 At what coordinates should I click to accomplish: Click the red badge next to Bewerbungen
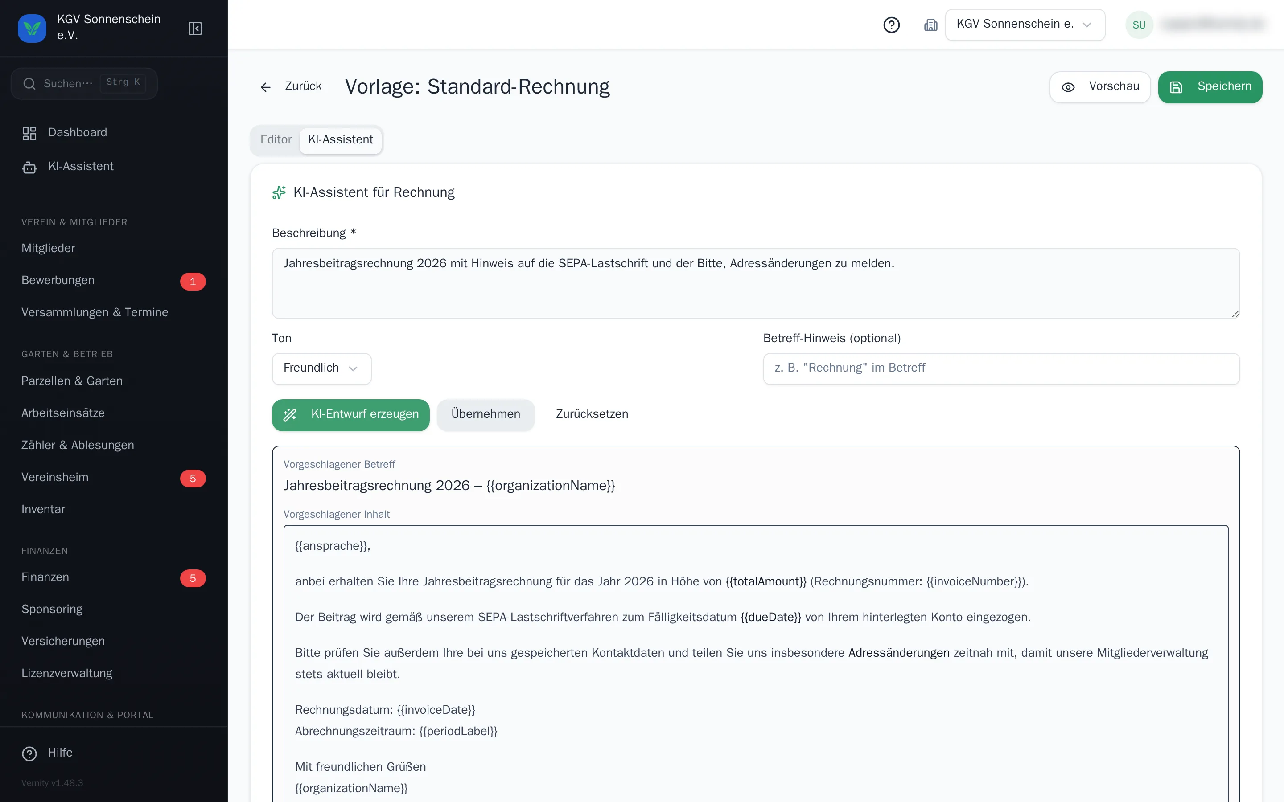(x=193, y=281)
